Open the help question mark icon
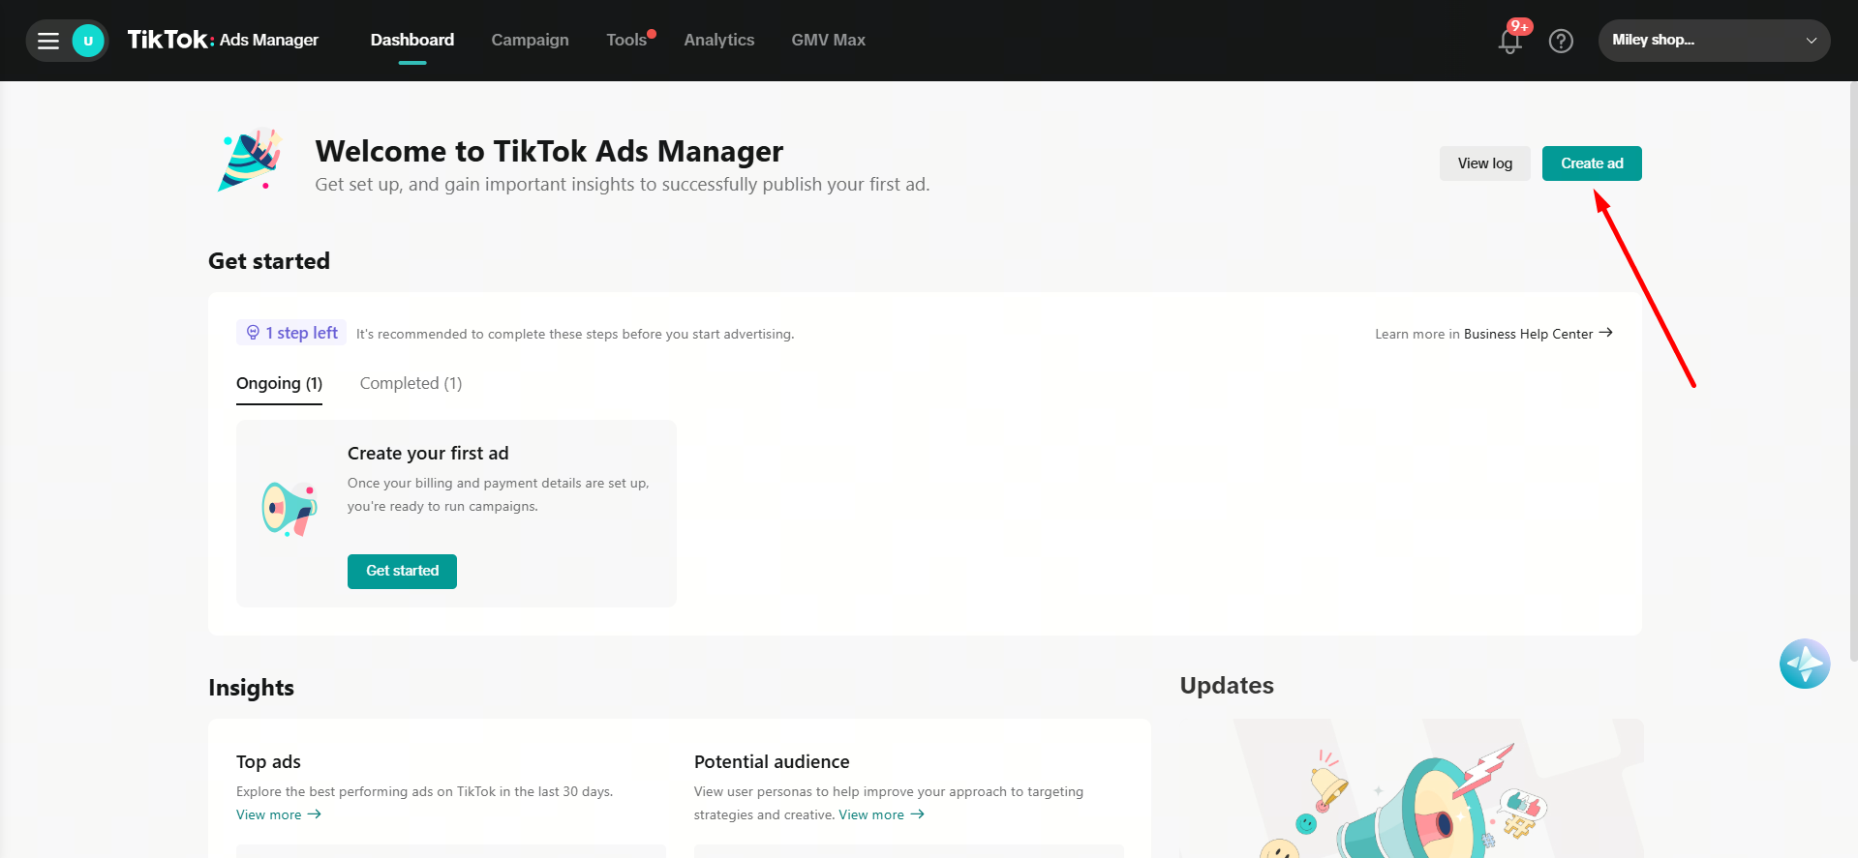 point(1561,41)
